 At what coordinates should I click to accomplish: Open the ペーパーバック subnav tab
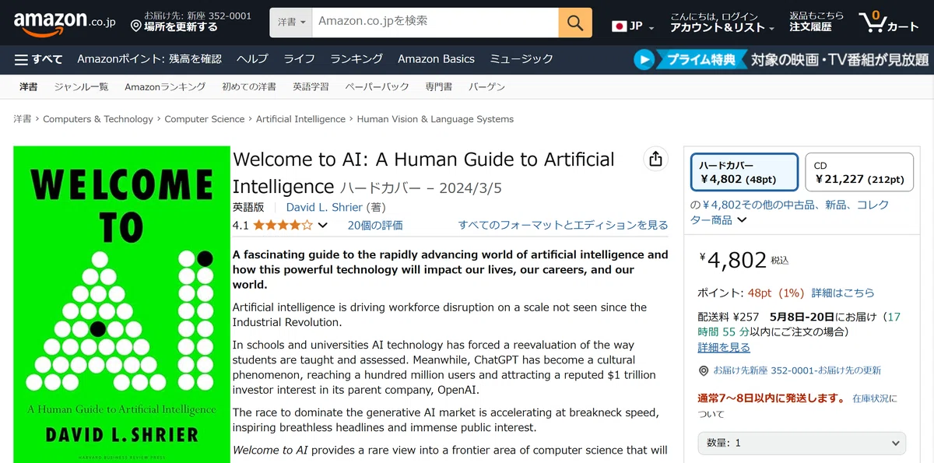click(377, 87)
